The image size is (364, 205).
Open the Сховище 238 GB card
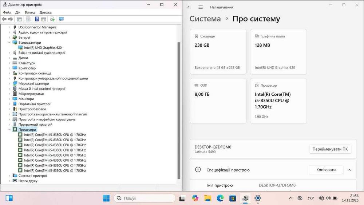218,52
